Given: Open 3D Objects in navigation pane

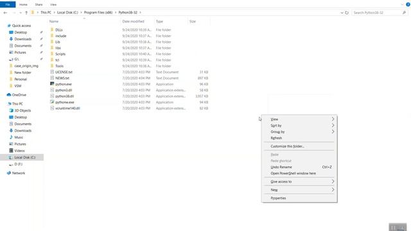Looking at the screenshot, I should coord(22,110).
